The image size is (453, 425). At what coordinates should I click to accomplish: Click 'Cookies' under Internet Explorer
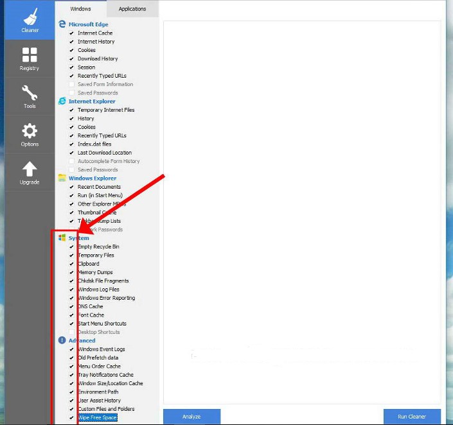click(86, 127)
